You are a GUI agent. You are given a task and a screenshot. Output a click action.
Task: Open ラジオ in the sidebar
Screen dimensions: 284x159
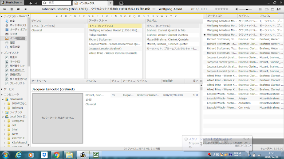pyautogui.click(x=13, y=34)
